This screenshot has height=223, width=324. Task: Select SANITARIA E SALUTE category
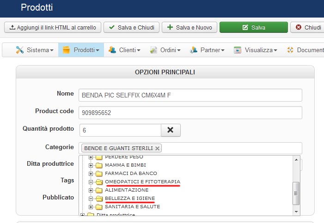(133, 206)
